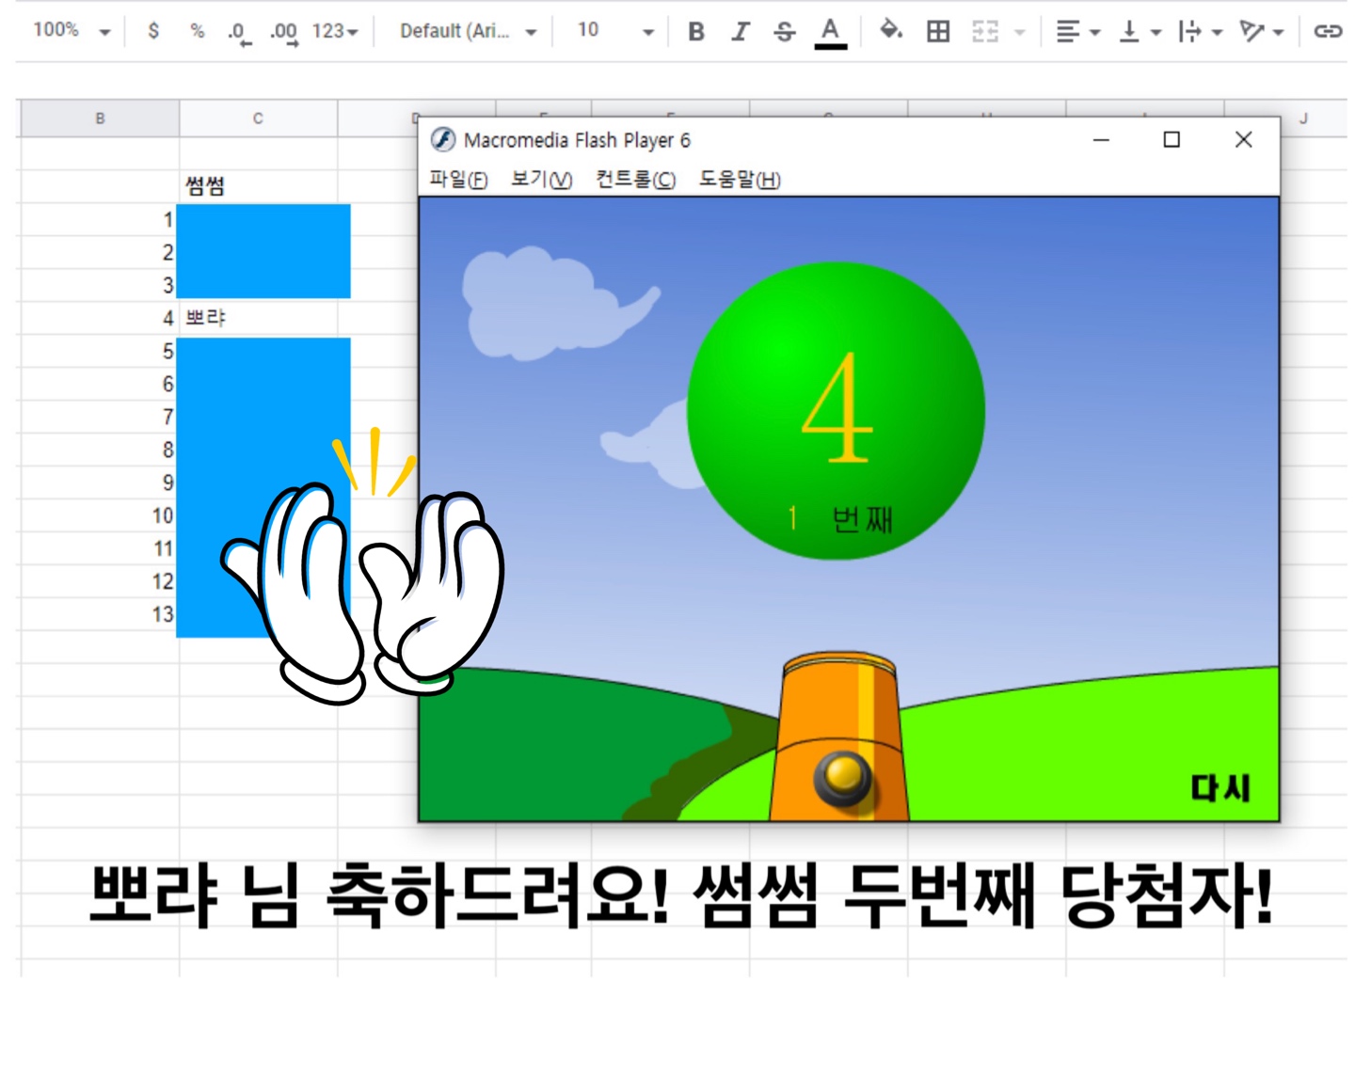The image size is (1355, 1077).
Task: Open the text color picker
Action: tap(830, 33)
